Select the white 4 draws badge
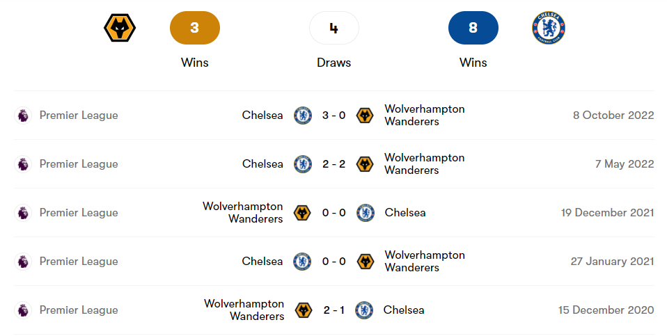 (334, 28)
